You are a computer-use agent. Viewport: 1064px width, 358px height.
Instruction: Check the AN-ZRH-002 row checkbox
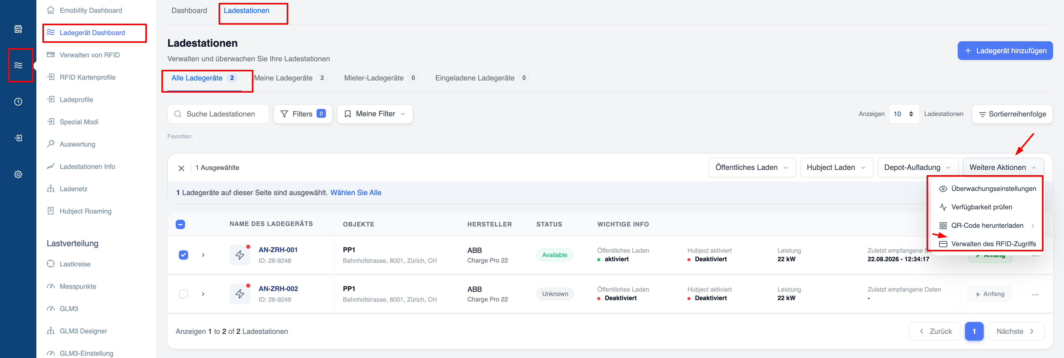click(183, 294)
